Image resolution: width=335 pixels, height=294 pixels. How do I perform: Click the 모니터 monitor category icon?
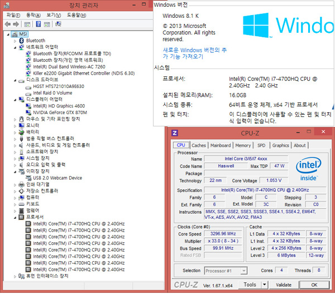(x=21, y=126)
